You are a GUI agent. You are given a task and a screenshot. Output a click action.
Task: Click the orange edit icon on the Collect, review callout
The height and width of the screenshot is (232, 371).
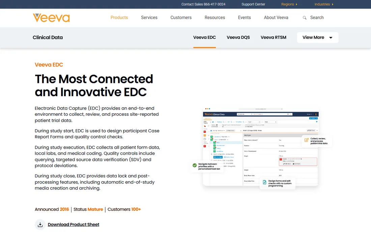pos(306,140)
